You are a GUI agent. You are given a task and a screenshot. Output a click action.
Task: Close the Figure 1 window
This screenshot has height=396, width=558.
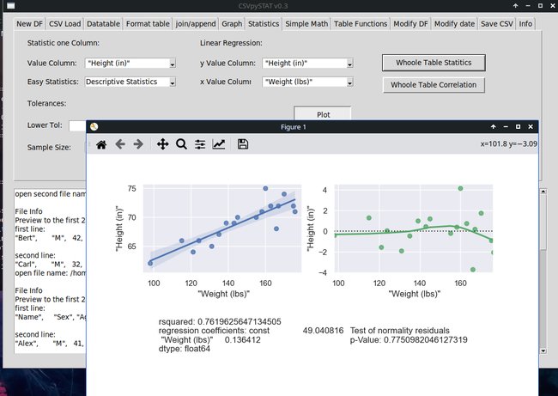531,127
